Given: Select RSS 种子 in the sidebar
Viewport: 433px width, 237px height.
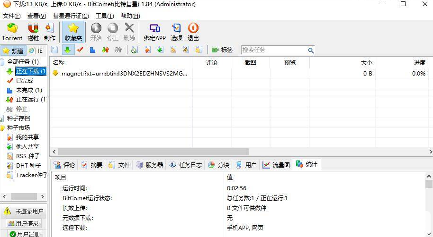Looking at the screenshot, I should click(28, 156).
